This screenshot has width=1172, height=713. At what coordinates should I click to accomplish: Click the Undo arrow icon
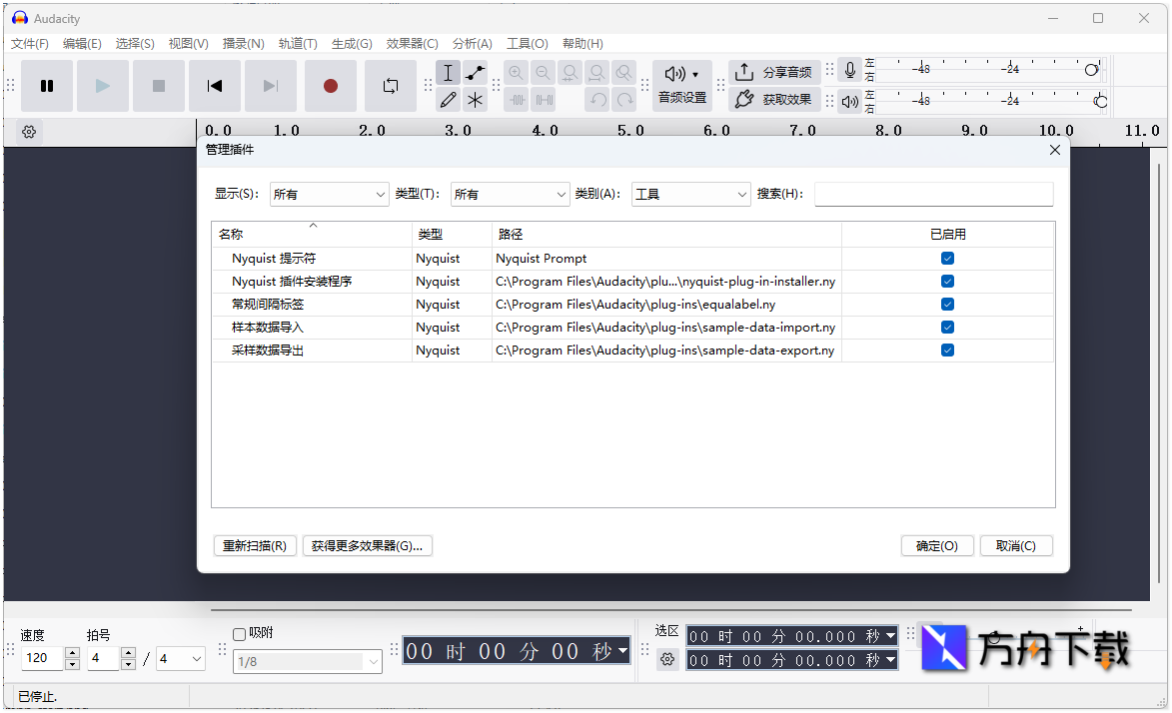[x=597, y=100]
